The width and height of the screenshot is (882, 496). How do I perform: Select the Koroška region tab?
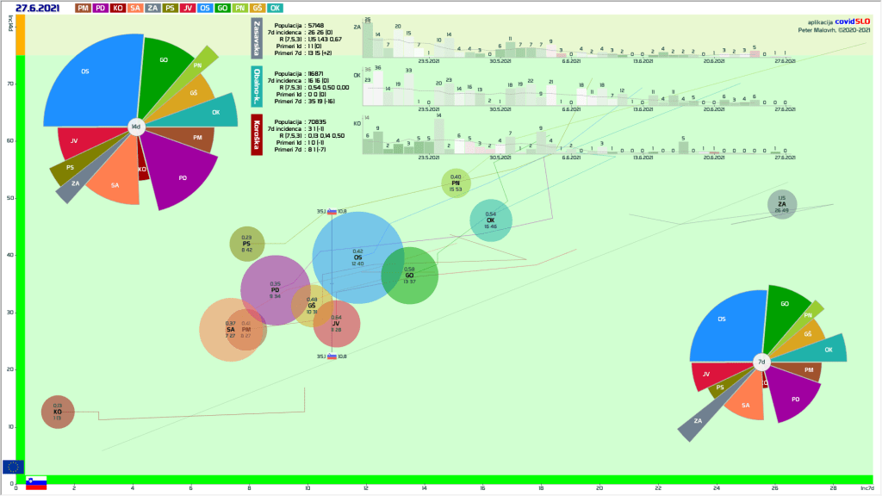pyautogui.click(x=257, y=135)
